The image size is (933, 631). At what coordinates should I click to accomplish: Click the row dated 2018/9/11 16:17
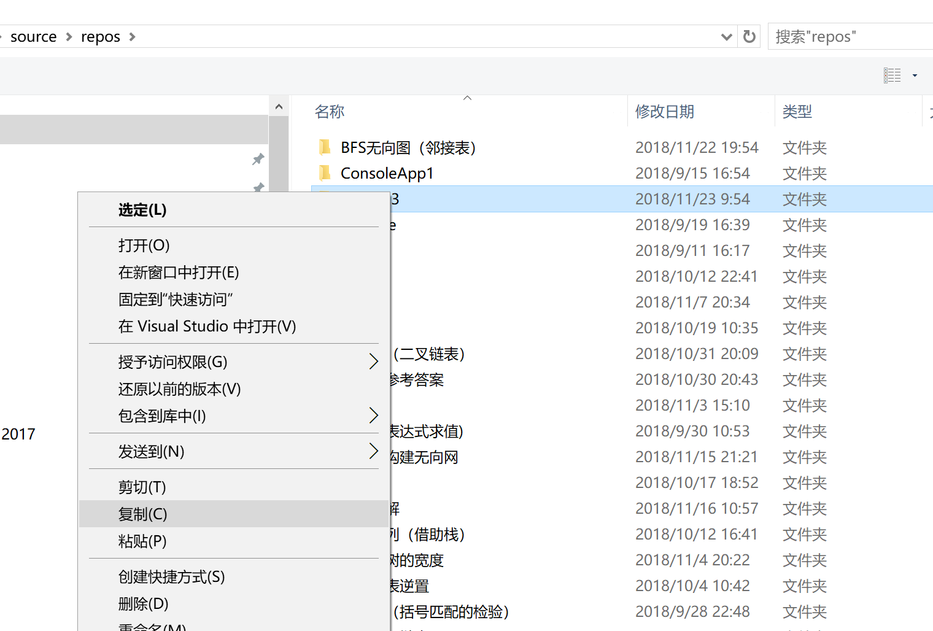point(661,251)
